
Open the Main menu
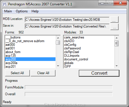pyautogui.click(x=8, y=11)
